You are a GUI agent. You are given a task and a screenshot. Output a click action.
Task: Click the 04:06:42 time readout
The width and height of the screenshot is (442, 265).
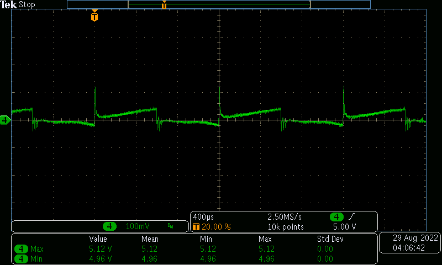(409, 248)
